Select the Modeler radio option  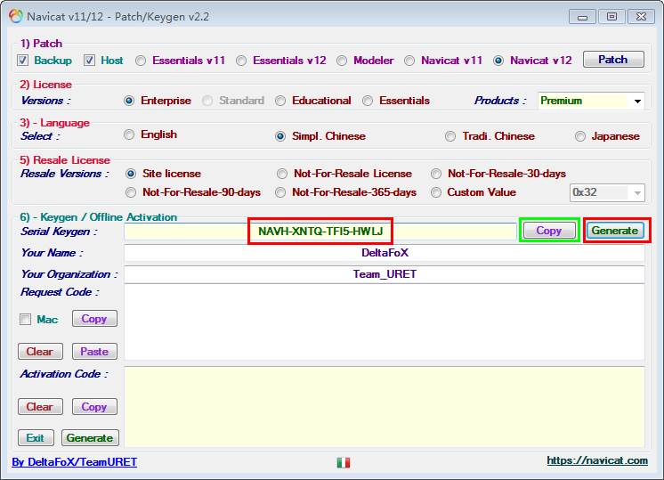342,61
